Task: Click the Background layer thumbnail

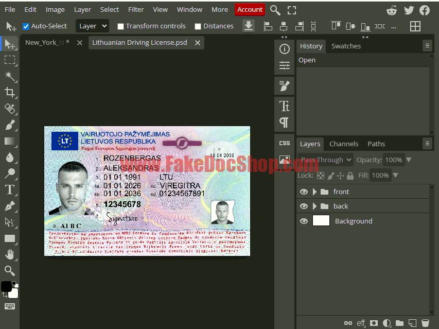Action: click(321, 221)
